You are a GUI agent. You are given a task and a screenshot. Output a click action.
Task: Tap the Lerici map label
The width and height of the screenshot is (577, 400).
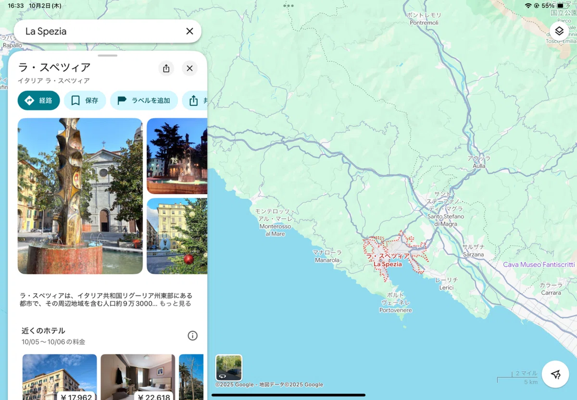pyautogui.click(x=447, y=283)
